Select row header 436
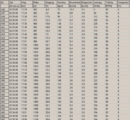The image size is (130, 120). coord(5,10)
